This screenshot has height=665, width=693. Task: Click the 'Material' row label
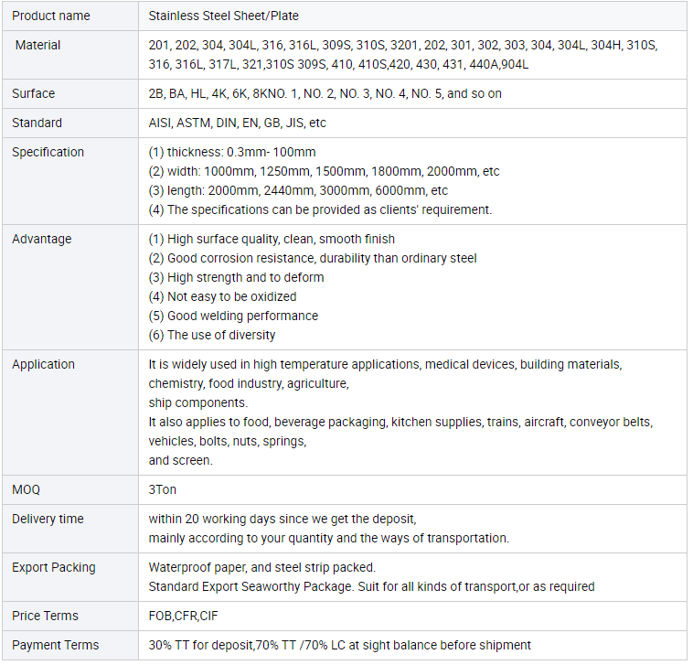point(38,45)
